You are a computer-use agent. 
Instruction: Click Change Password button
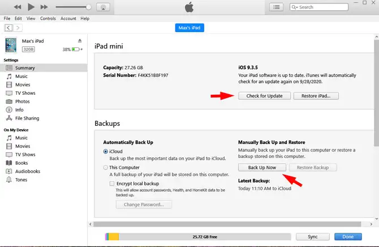144,205
